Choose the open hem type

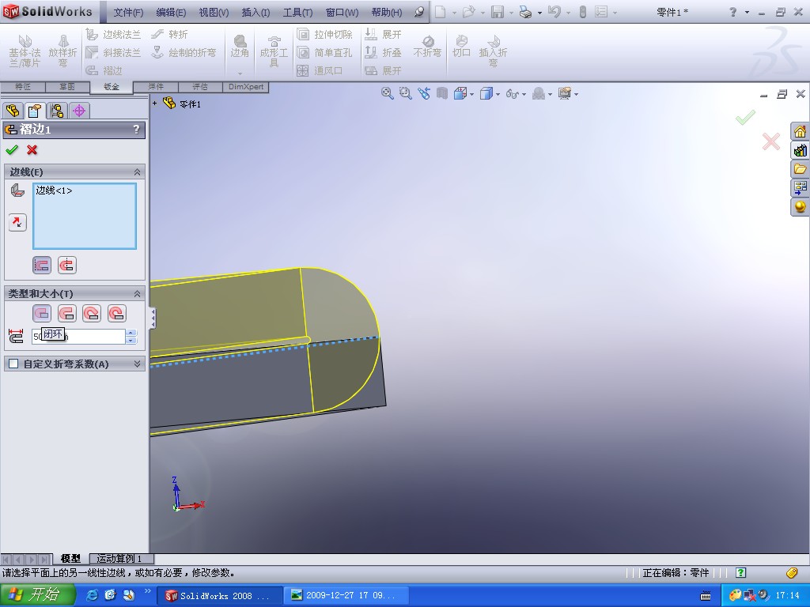67,313
